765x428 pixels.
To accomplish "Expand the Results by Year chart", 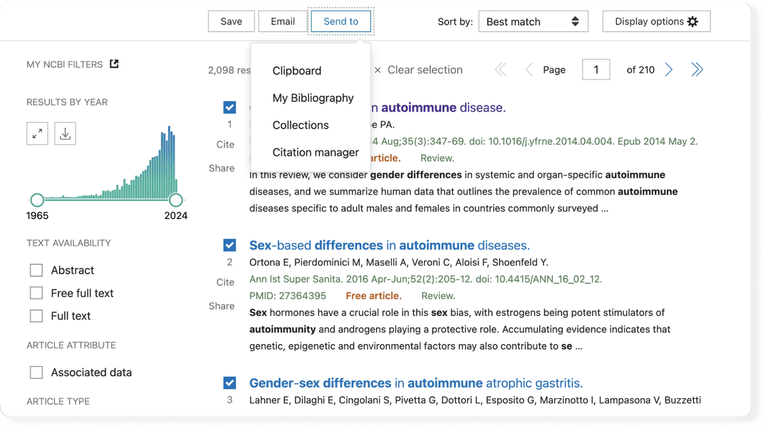I will [37, 133].
